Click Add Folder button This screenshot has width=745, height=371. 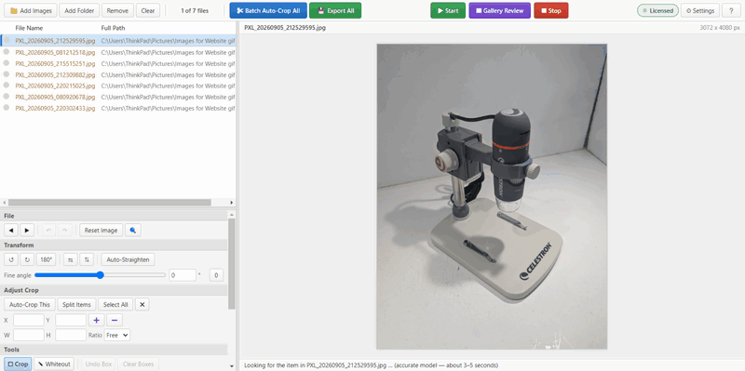pos(79,10)
